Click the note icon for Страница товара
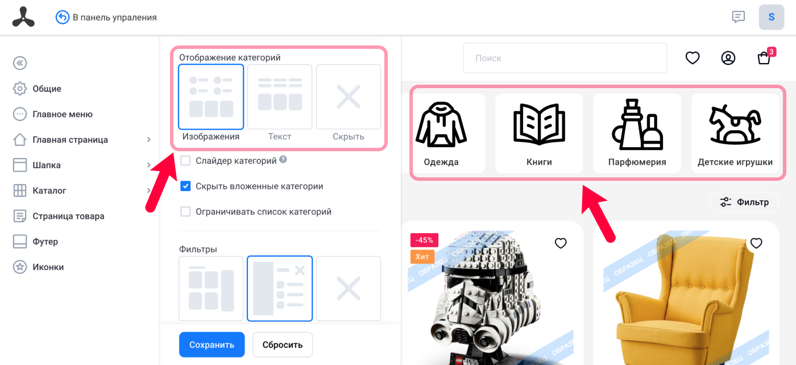The image size is (796, 365). (x=20, y=216)
